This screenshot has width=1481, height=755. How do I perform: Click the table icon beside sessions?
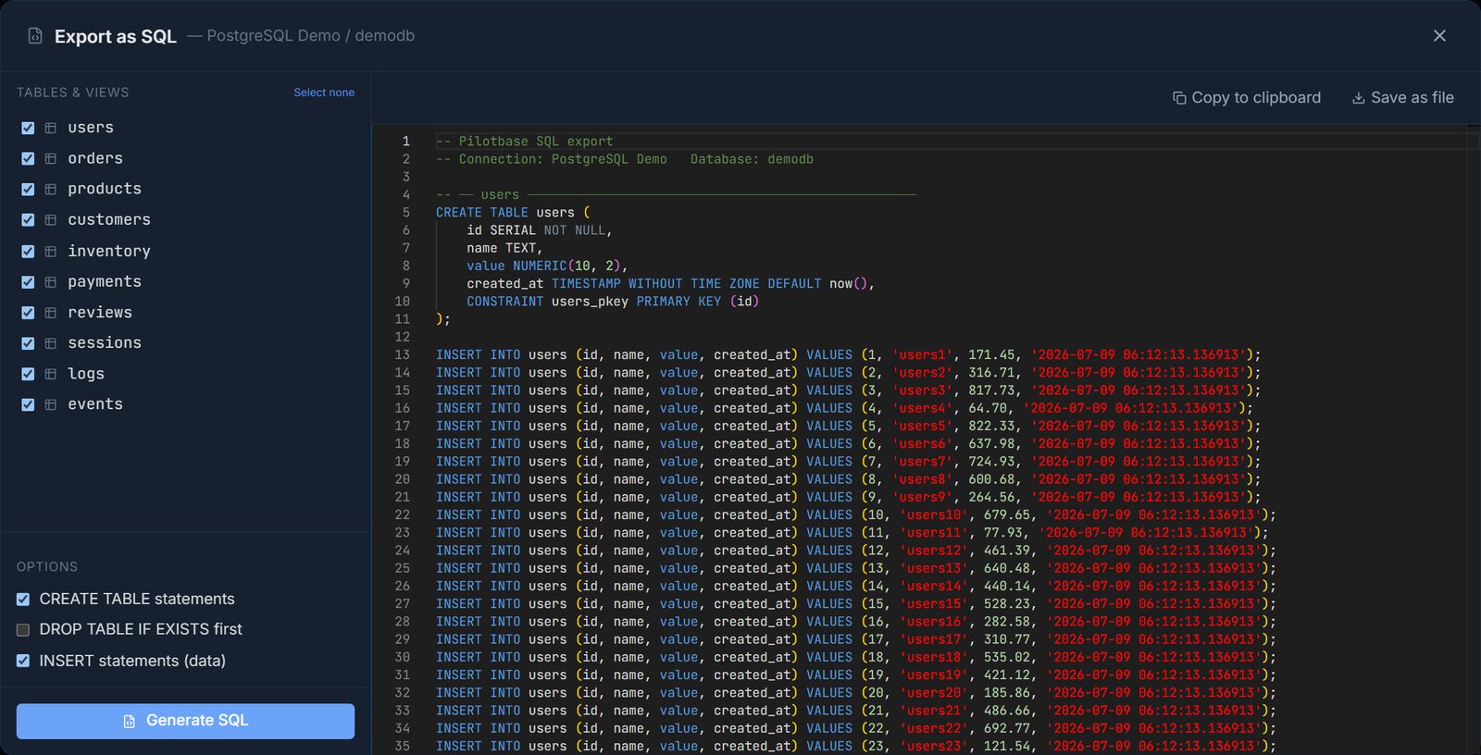pos(51,343)
